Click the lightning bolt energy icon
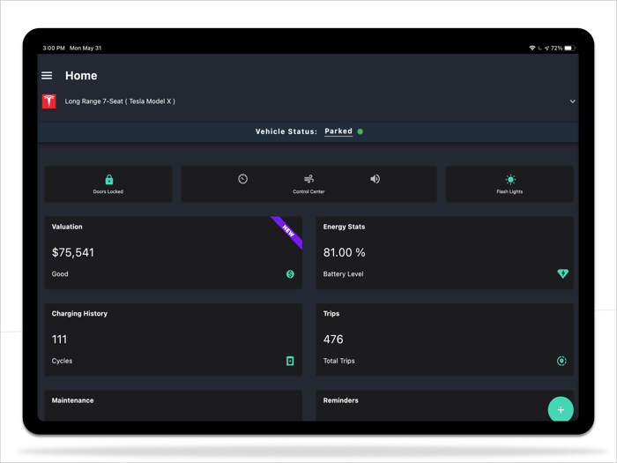The width and height of the screenshot is (617, 463). click(562, 273)
